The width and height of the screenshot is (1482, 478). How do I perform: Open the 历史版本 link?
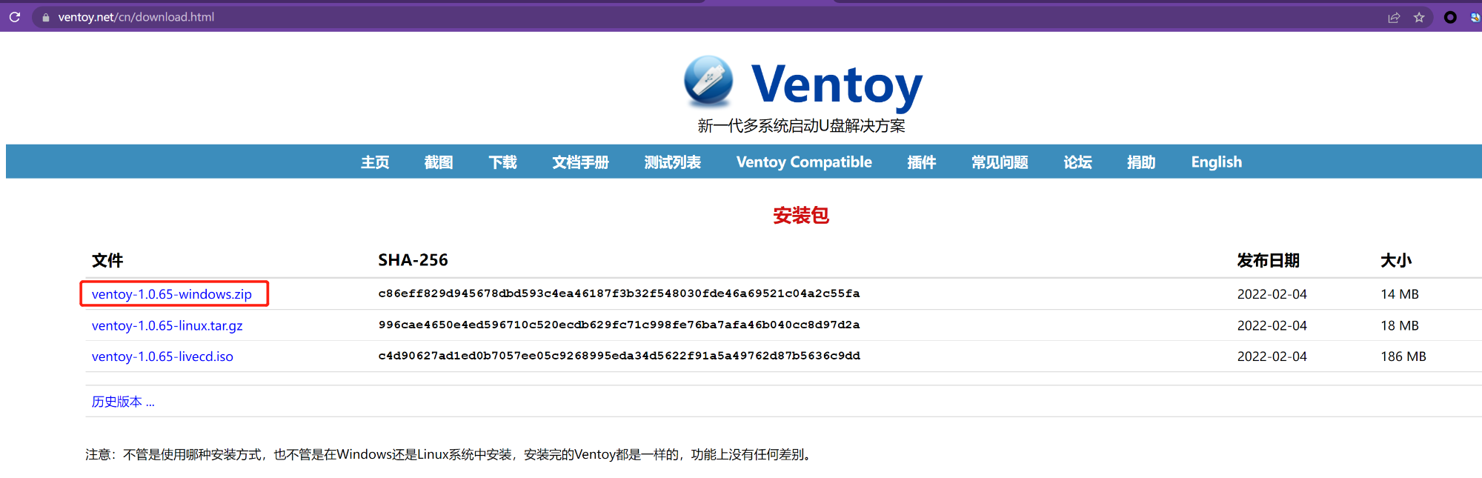(123, 402)
